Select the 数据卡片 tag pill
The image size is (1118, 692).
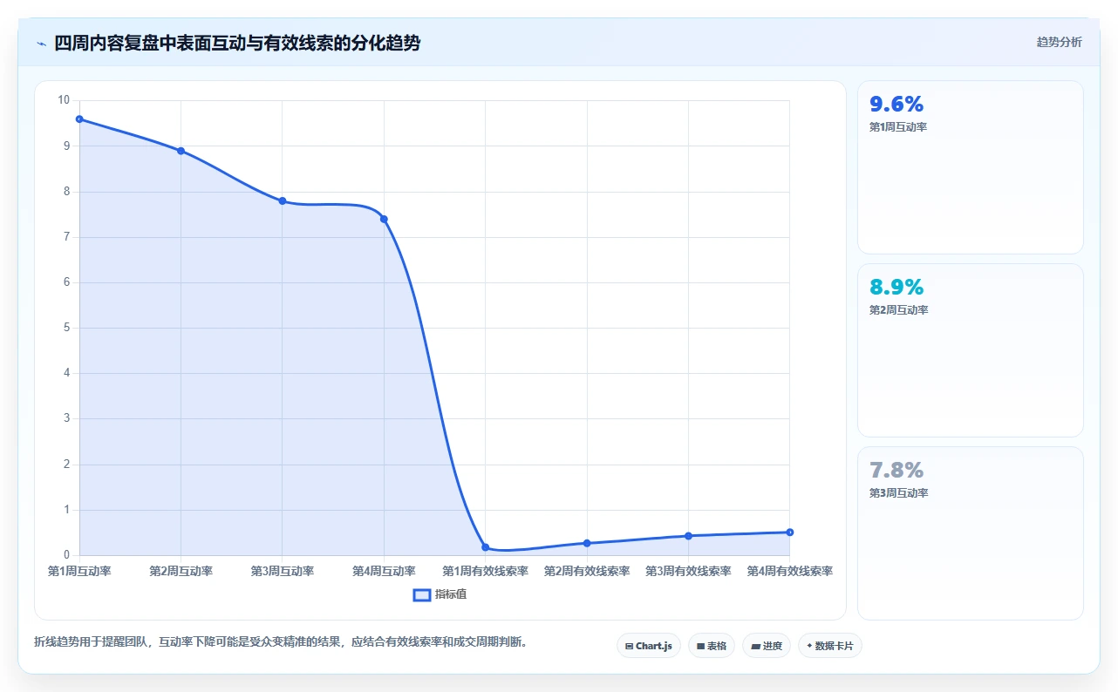(x=829, y=646)
